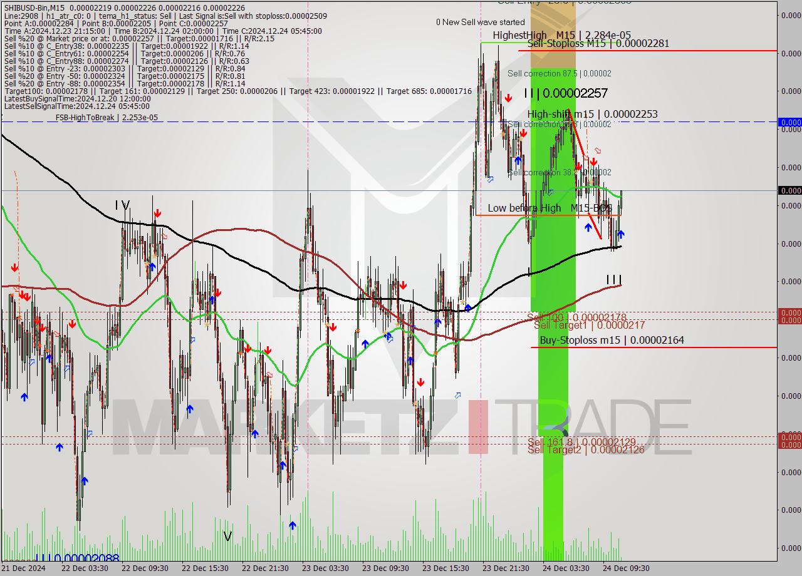Click the LatestBuySignalTime text
Screen dimensions: 802x576
pos(77,99)
